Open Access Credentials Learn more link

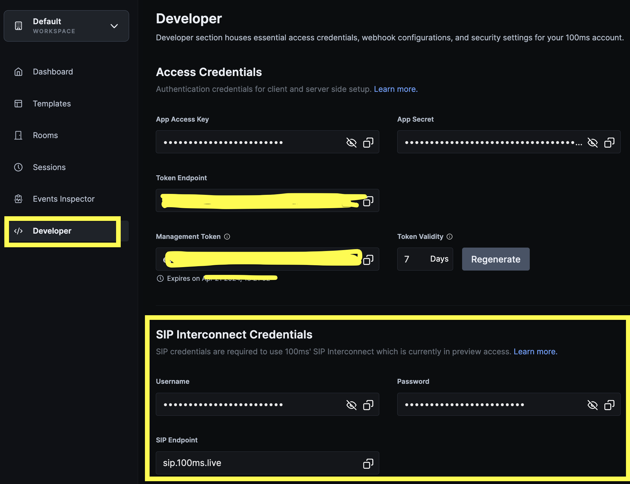(x=396, y=89)
